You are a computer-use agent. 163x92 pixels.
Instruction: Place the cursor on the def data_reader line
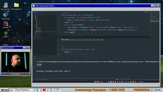click(x=77, y=15)
